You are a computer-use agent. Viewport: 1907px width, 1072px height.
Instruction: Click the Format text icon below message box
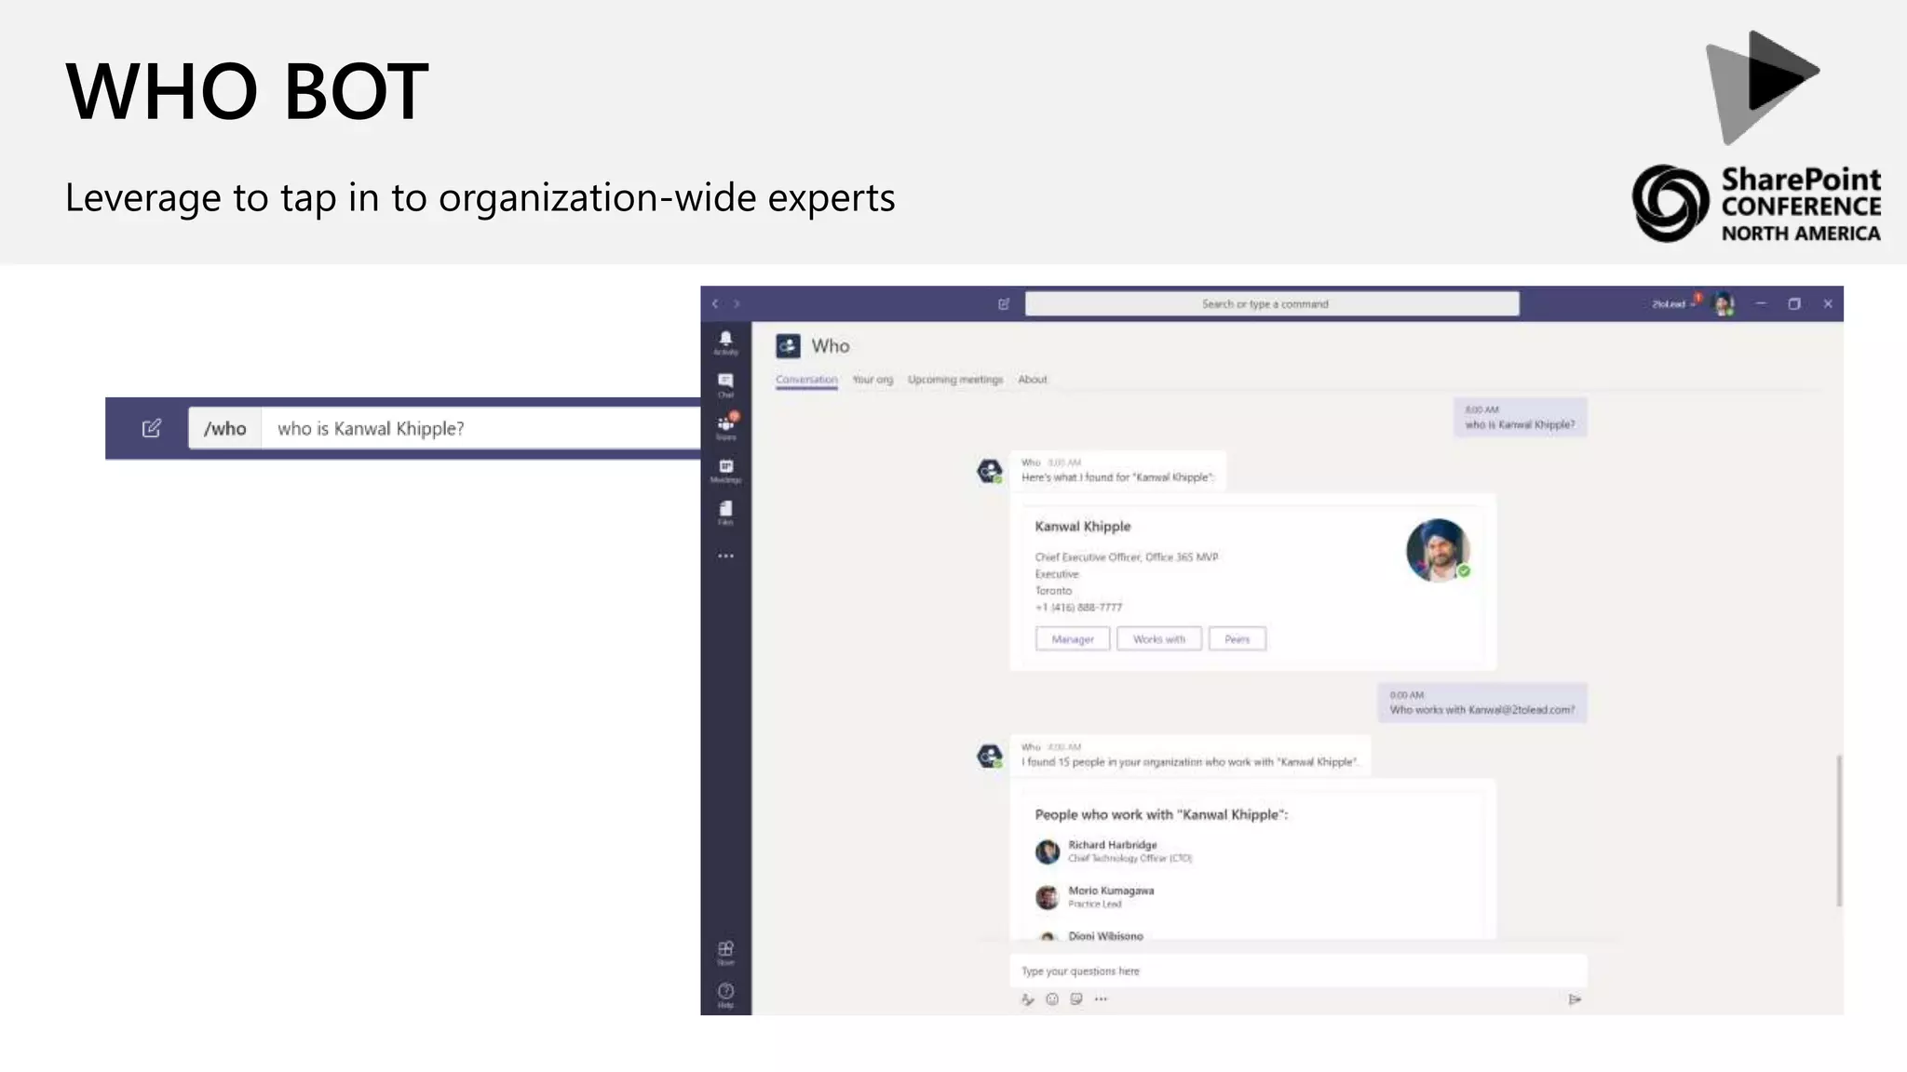(1027, 998)
